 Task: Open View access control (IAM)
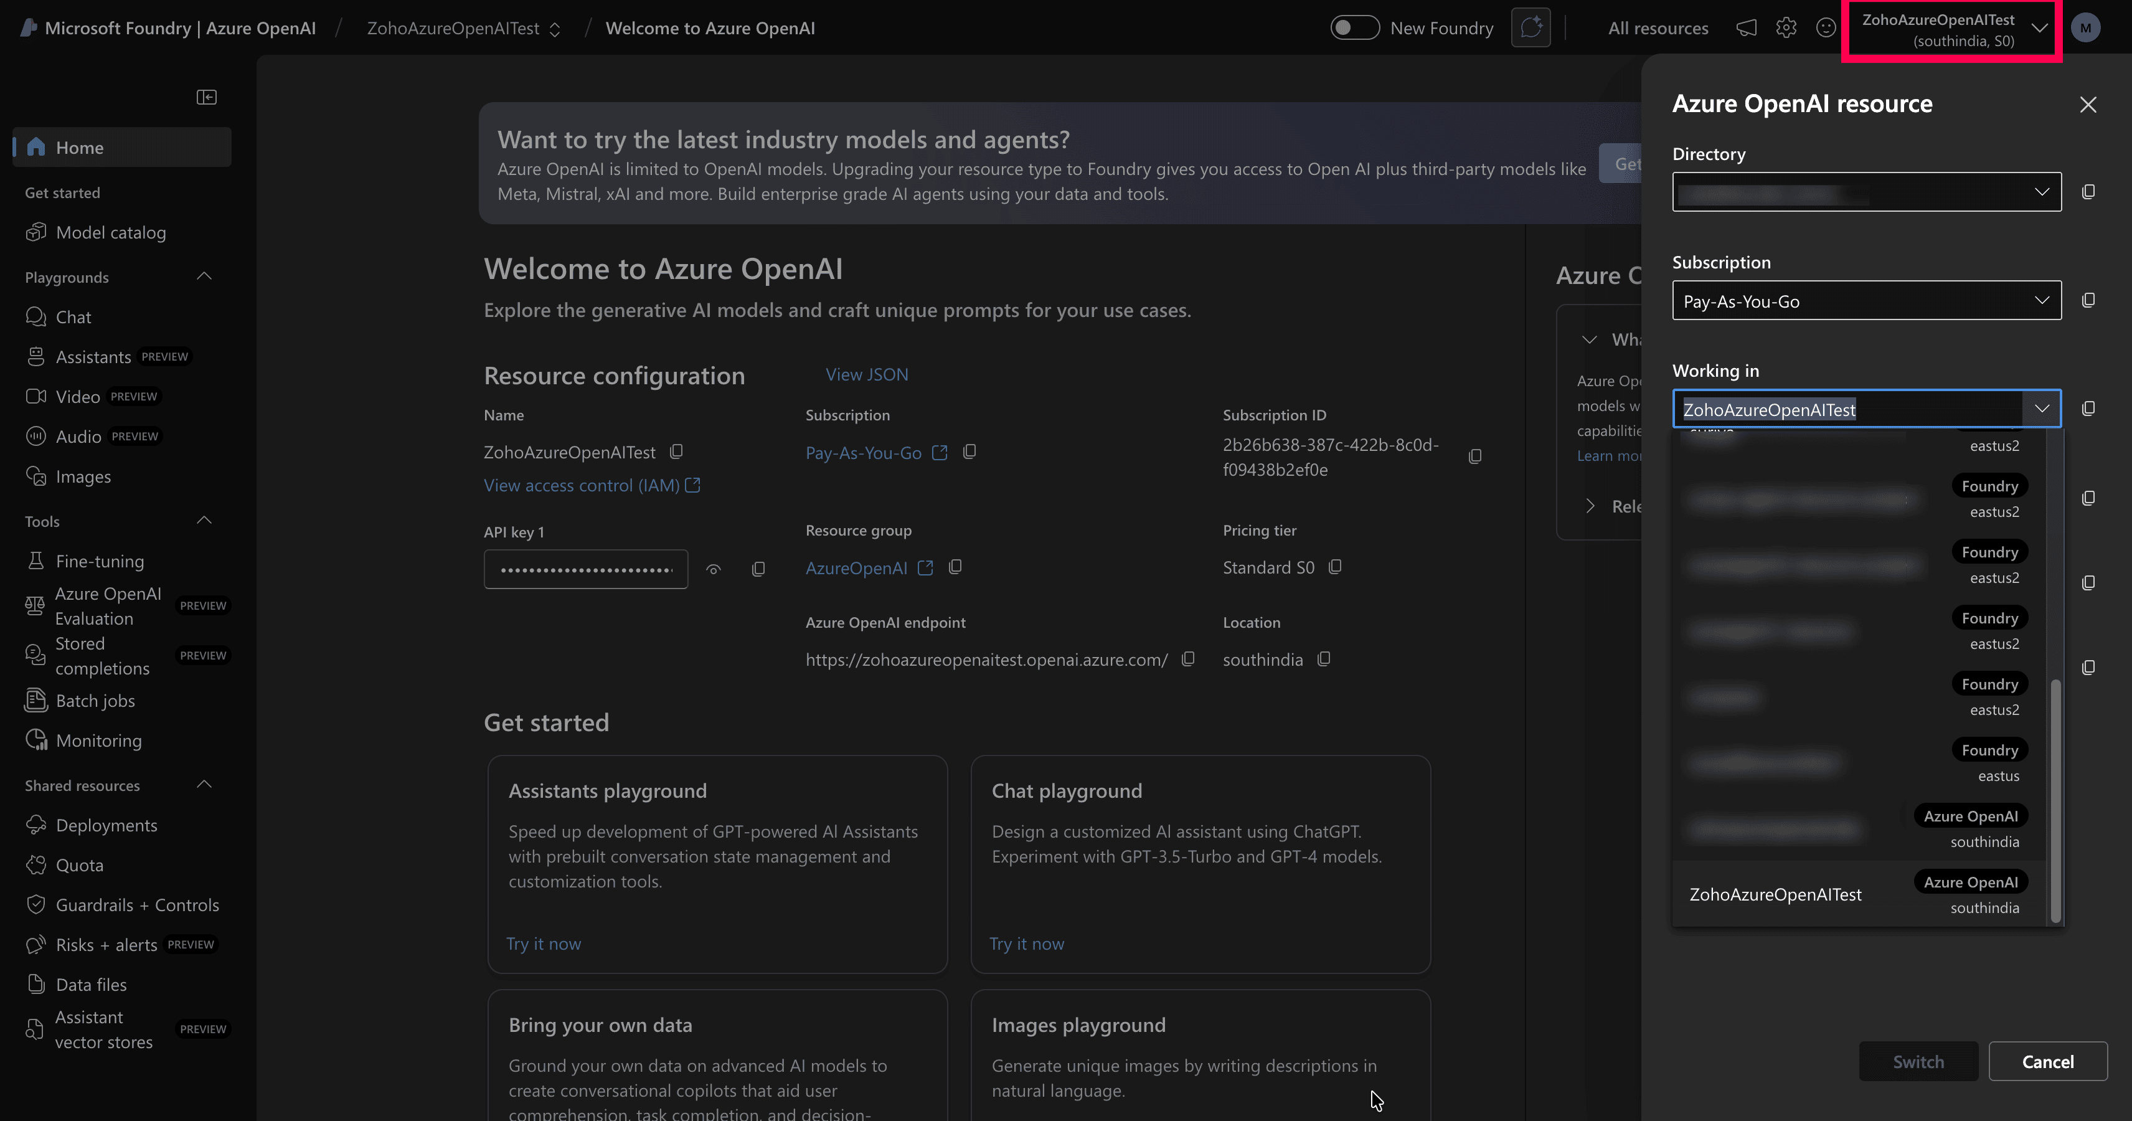tap(592, 485)
